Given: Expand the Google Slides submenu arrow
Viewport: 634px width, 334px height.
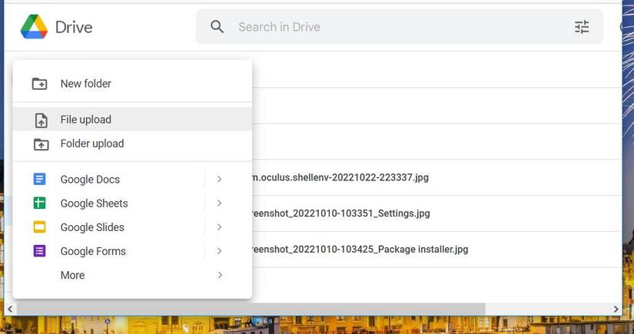Looking at the screenshot, I should click(220, 227).
